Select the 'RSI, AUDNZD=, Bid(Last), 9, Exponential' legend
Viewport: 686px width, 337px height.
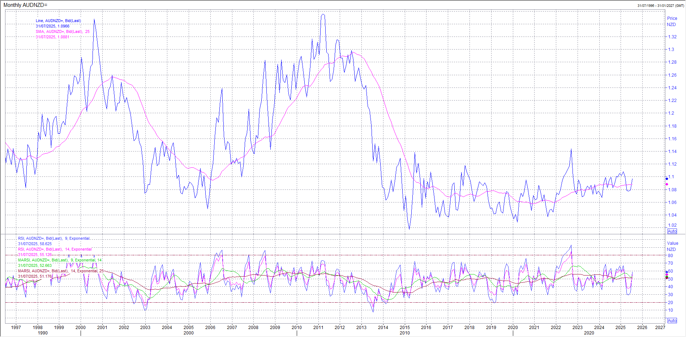point(54,238)
